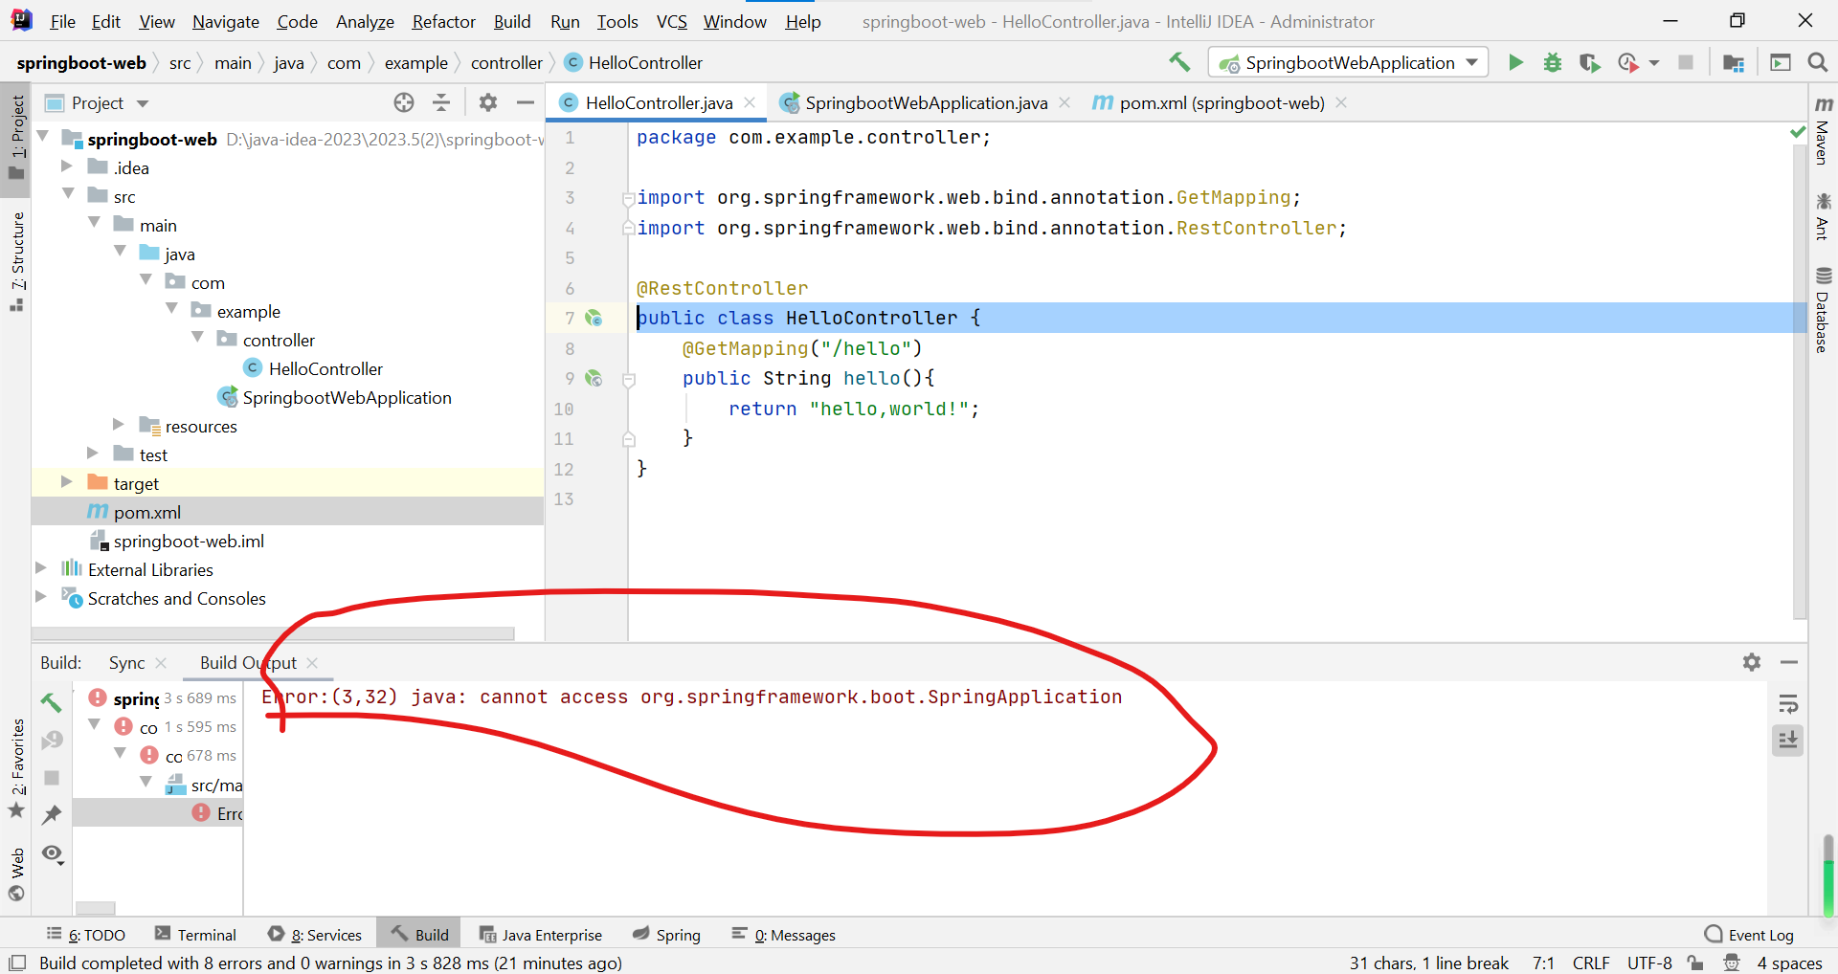Expand Scratches and Consoles node
Screen dimensions: 1838x974
point(41,597)
